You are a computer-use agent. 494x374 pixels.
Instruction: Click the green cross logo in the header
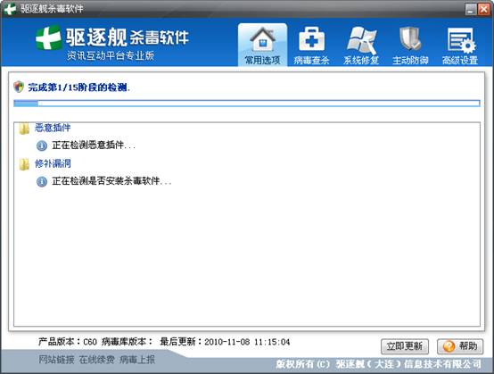click(48, 37)
